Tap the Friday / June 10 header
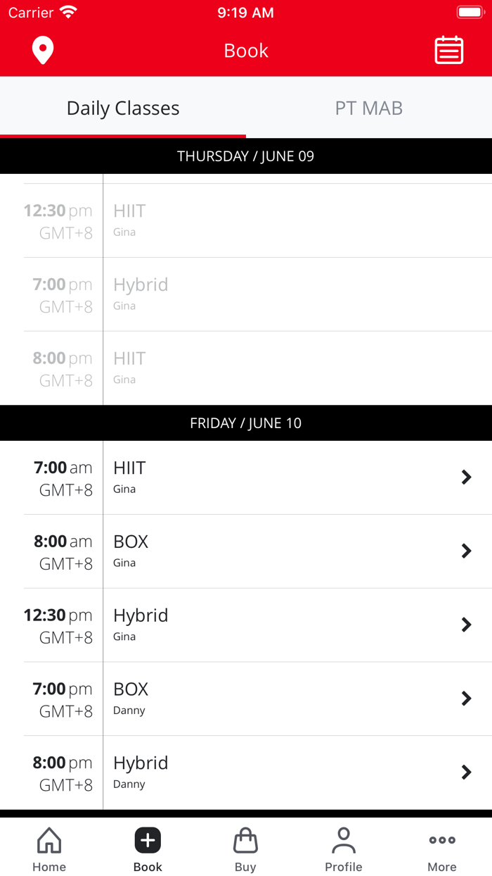Viewport: 492px width, 876px height. (246, 423)
